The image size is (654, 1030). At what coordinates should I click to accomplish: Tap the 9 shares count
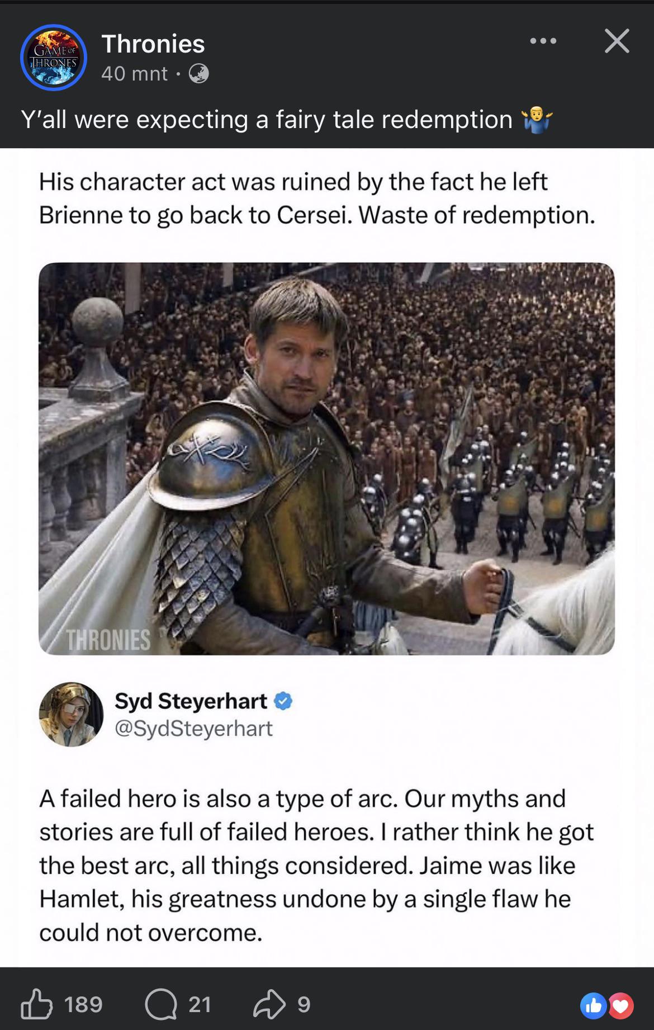303,1004
